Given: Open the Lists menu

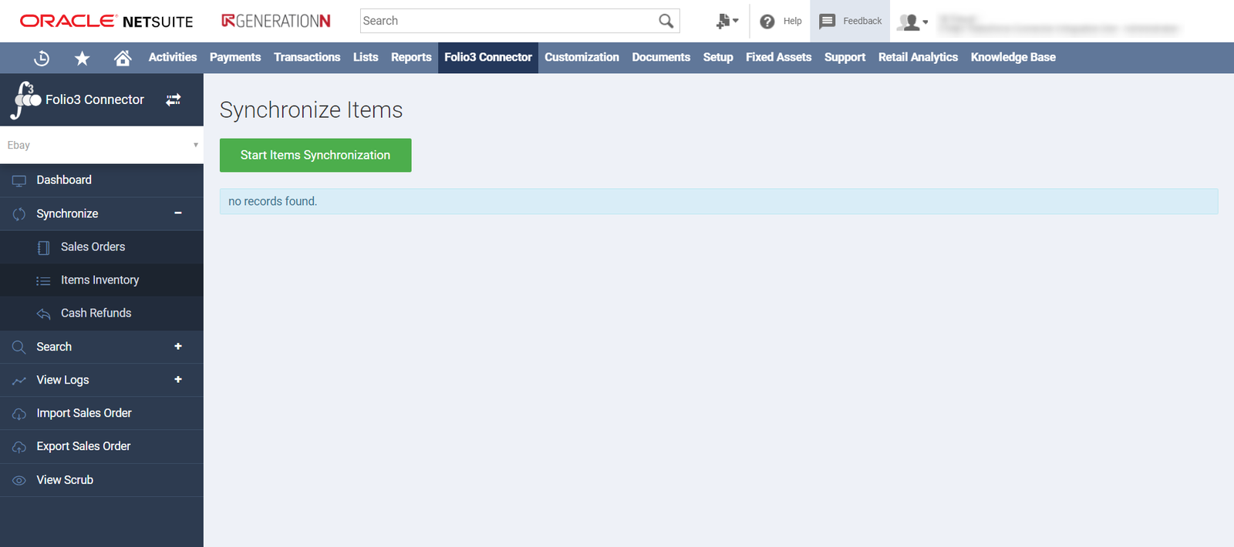Looking at the screenshot, I should (366, 58).
